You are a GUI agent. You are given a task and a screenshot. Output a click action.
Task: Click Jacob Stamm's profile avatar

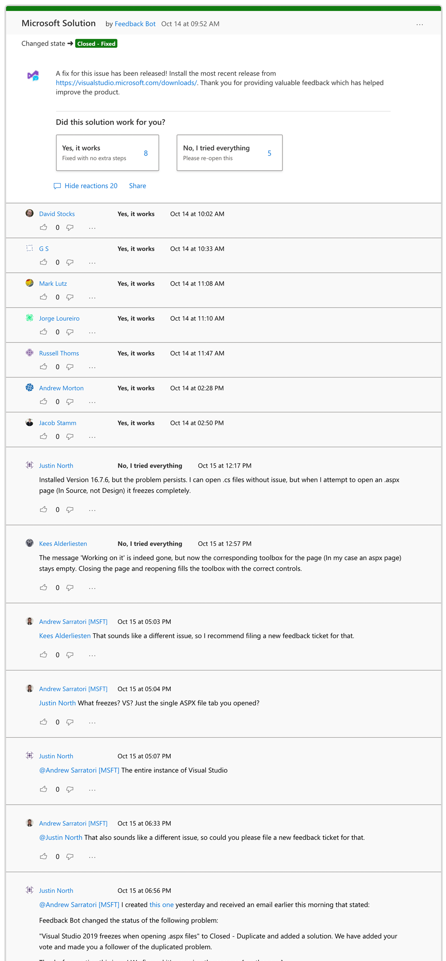(x=29, y=422)
